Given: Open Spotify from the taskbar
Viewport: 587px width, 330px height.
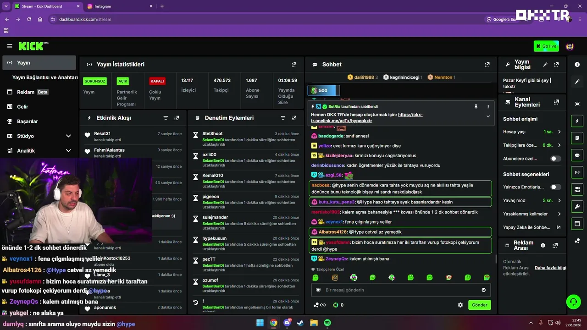Looking at the screenshot, I should (x=327, y=323).
